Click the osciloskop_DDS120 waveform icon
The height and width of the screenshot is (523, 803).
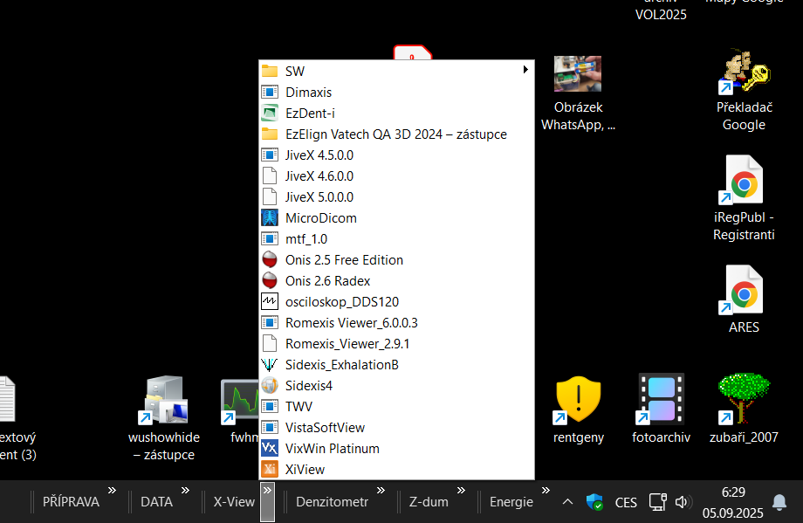coord(270,302)
